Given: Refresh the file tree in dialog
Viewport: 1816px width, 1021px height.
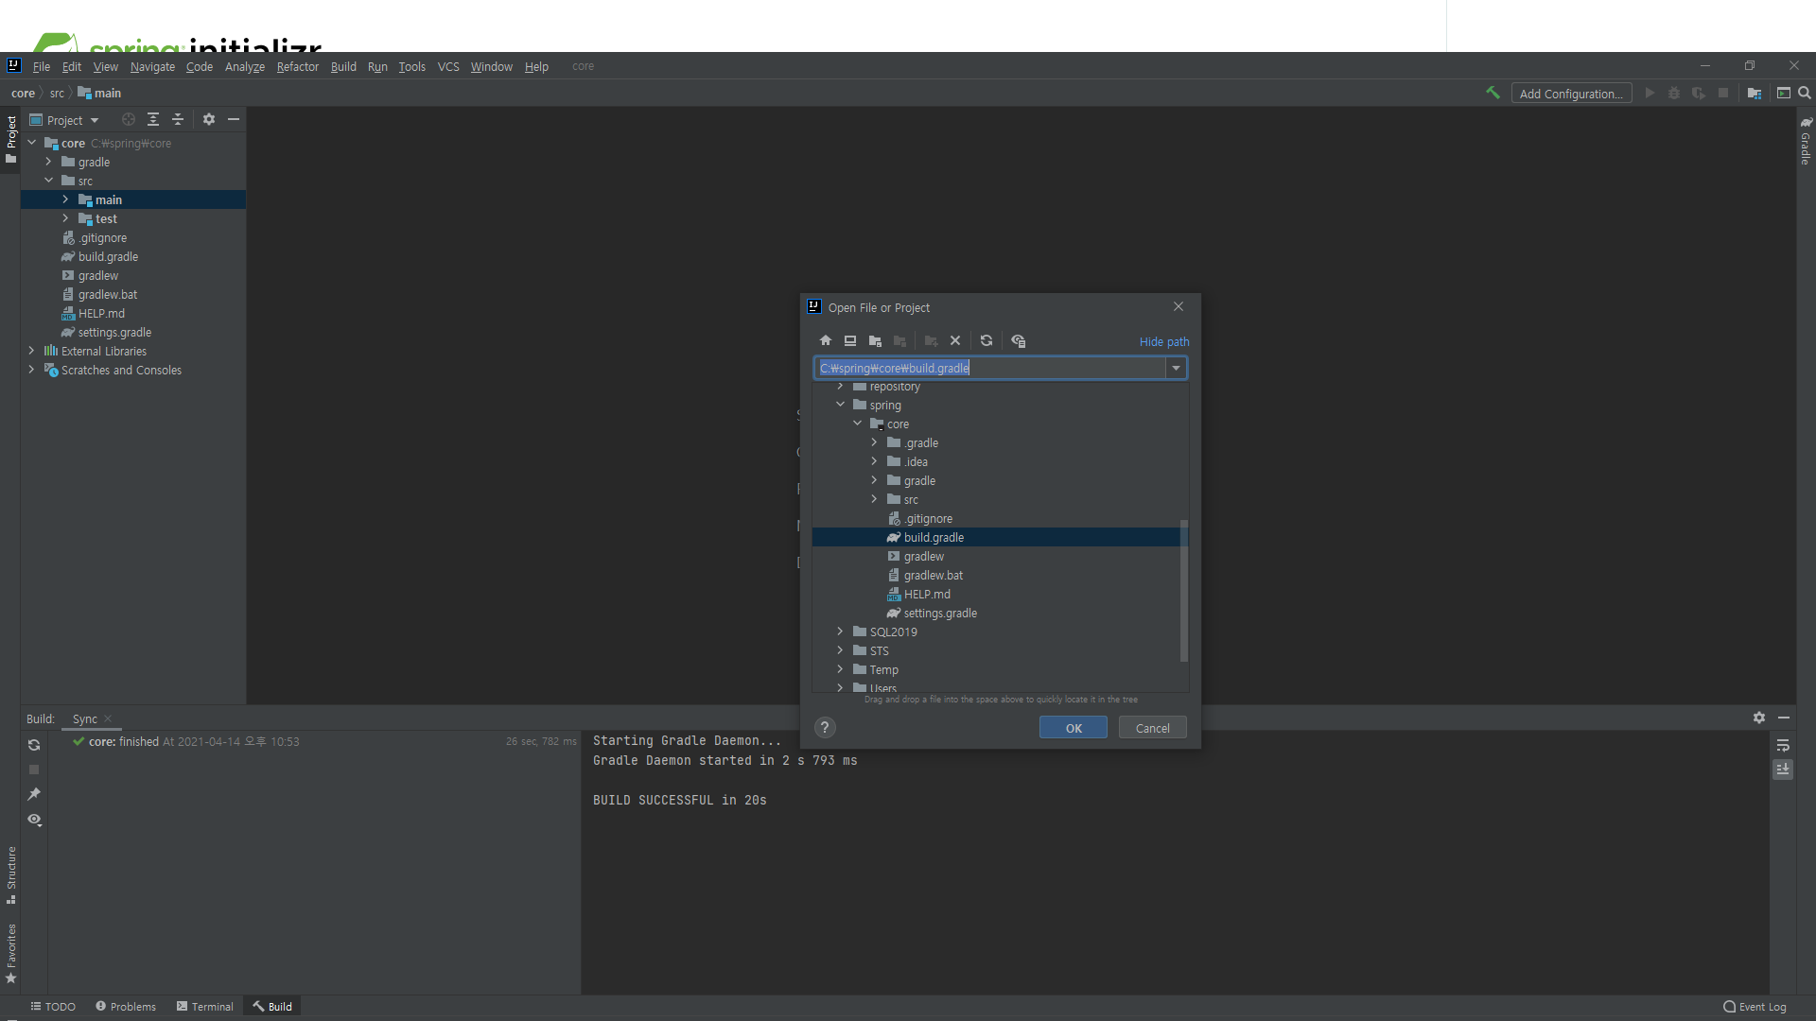Looking at the screenshot, I should click(987, 341).
